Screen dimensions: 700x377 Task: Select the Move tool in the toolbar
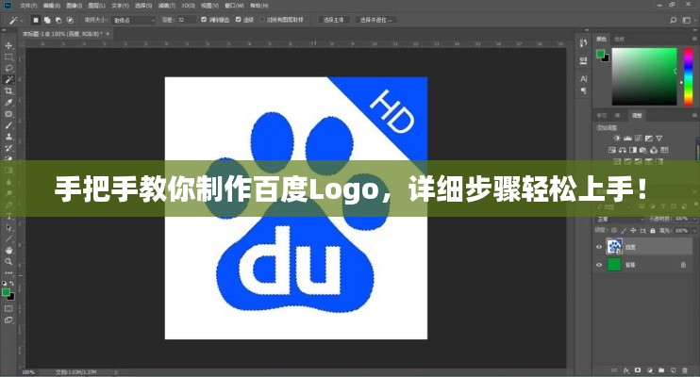point(8,44)
